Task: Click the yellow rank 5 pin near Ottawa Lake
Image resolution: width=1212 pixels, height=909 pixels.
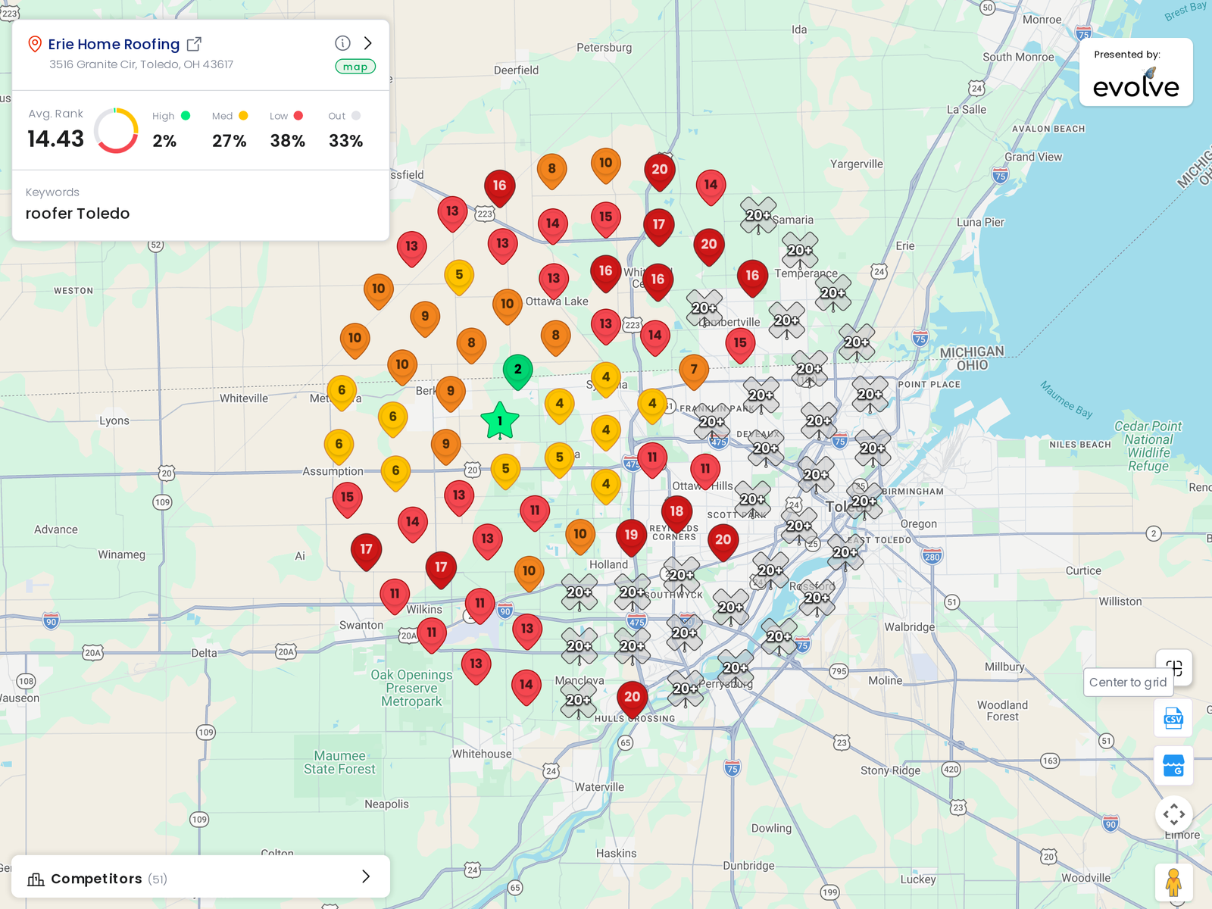Action: pos(459,276)
